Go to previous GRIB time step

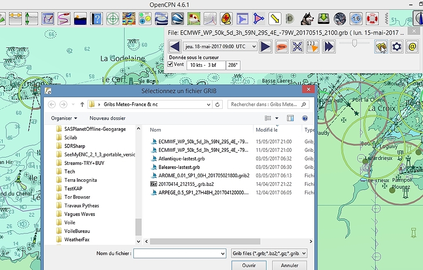tap(175, 47)
